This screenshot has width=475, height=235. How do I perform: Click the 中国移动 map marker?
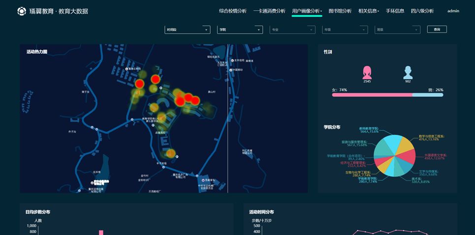[x=231, y=70]
